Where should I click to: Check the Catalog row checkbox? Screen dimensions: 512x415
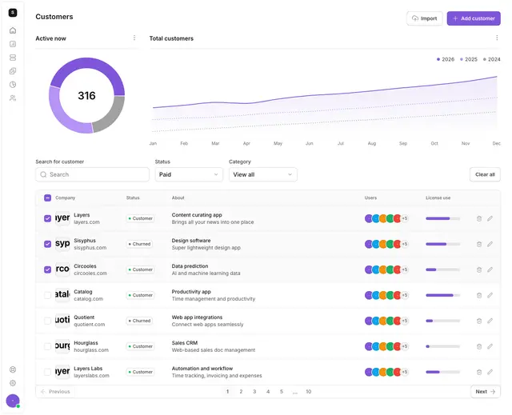coord(48,295)
